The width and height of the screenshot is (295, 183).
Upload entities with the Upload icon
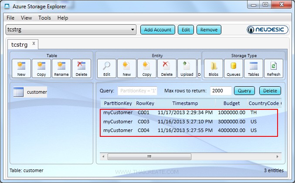pyautogui.click(x=186, y=68)
